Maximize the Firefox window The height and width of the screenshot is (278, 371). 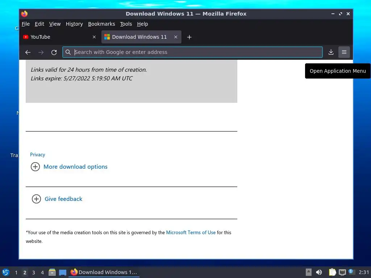click(x=341, y=14)
